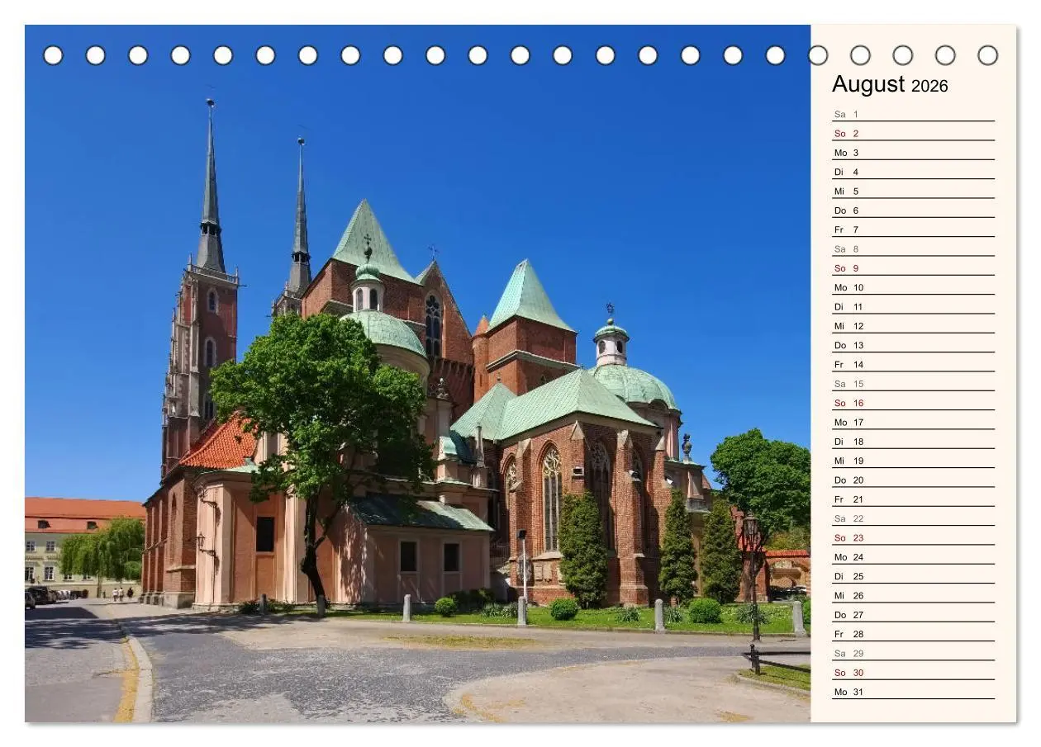Select the Fr 14 calendar row
Screen dimensions: 1041x747
tap(913, 364)
